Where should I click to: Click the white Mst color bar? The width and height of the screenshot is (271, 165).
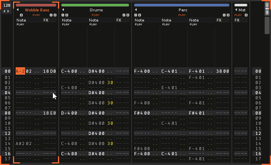[241, 5]
